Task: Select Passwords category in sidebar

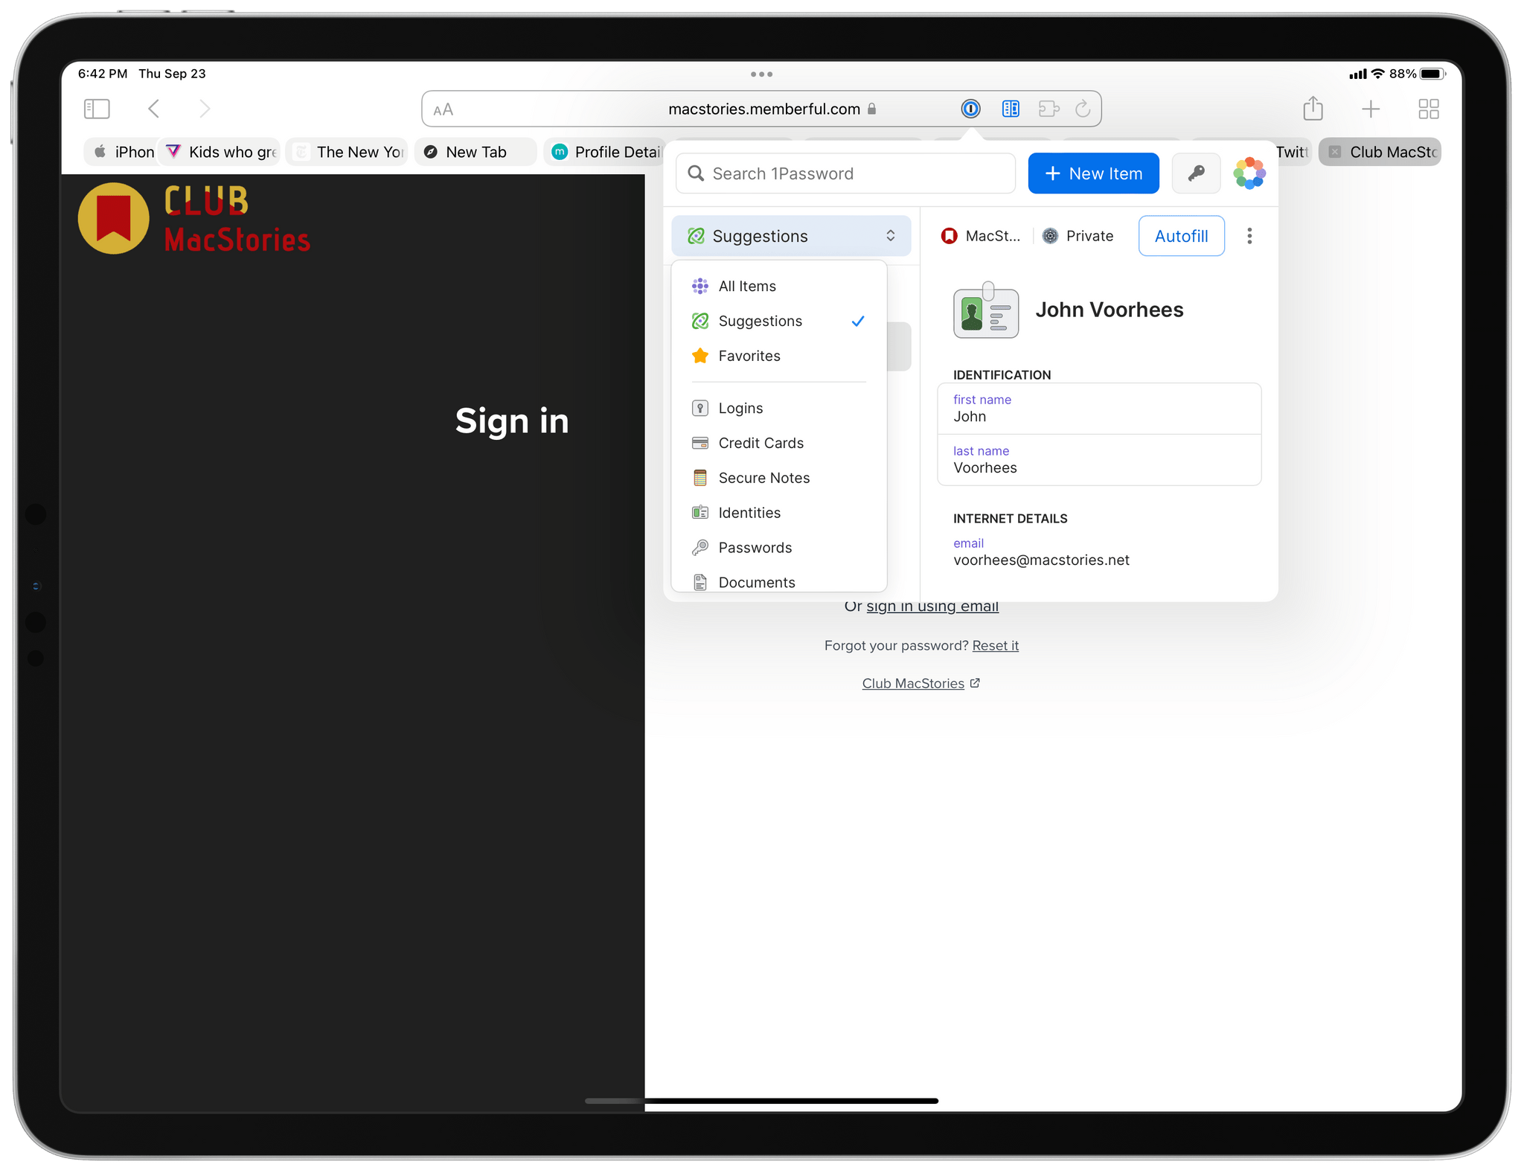Action: [755, 546]
